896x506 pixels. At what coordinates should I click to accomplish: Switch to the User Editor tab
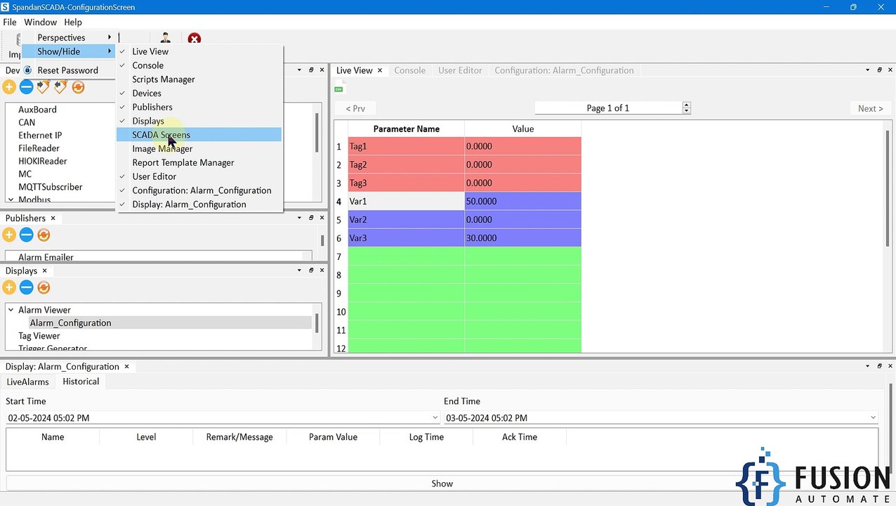[460, 70]
